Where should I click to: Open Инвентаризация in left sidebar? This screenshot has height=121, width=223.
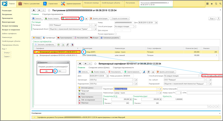click(8, 22)
